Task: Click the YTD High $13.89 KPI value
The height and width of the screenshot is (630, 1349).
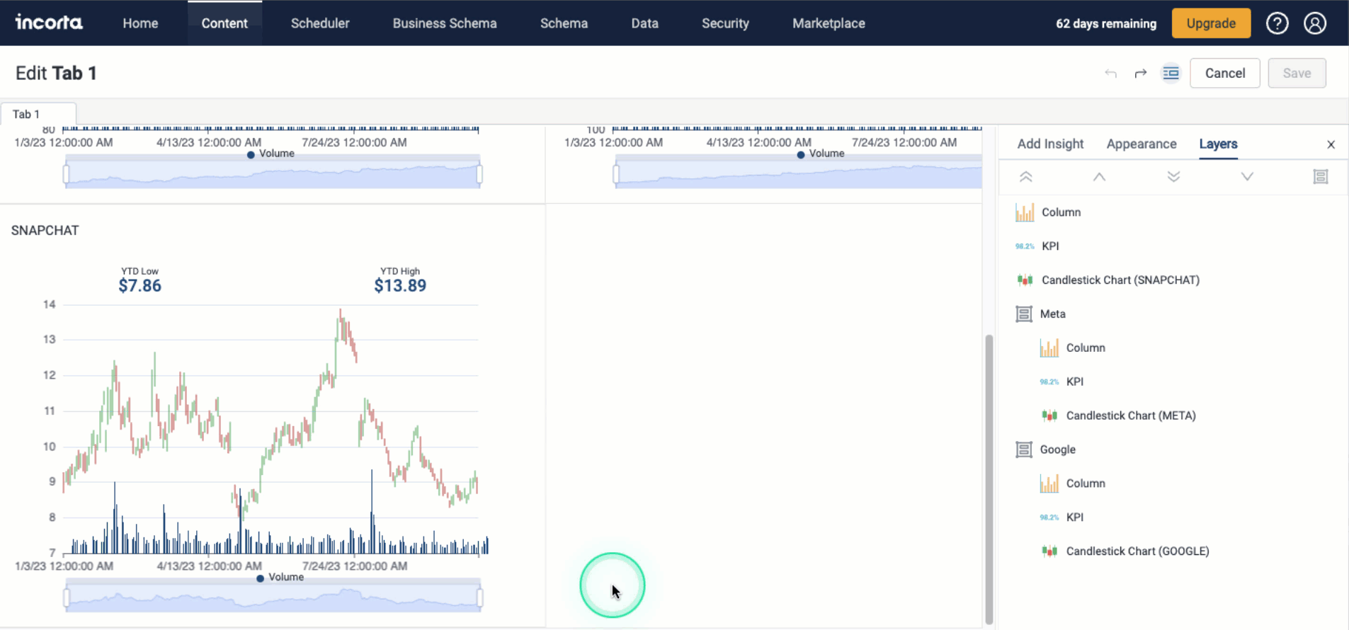Action: click(x=400, y=285)
